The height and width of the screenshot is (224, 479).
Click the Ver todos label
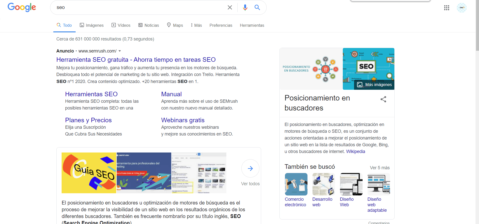[x=250, y=184]
